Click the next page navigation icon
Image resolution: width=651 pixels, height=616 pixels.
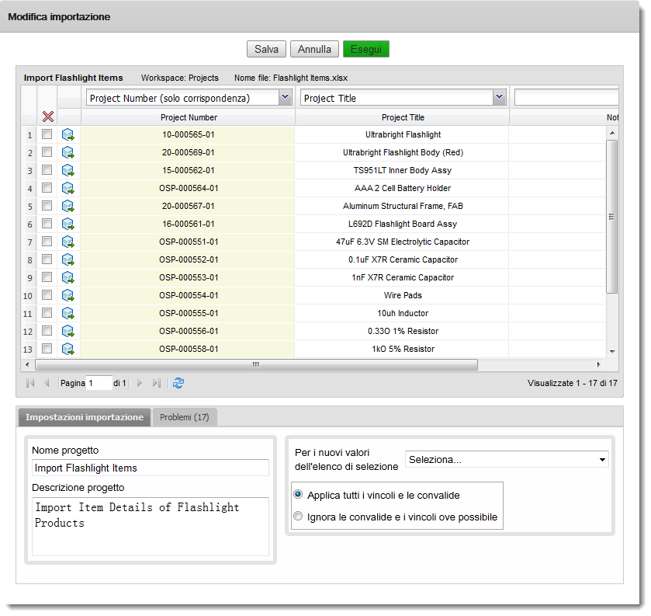(x=139, y=382)
